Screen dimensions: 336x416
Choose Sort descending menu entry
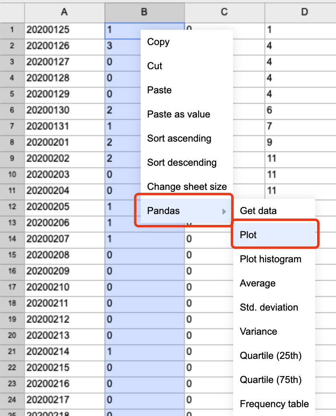[x=182, y=163]
